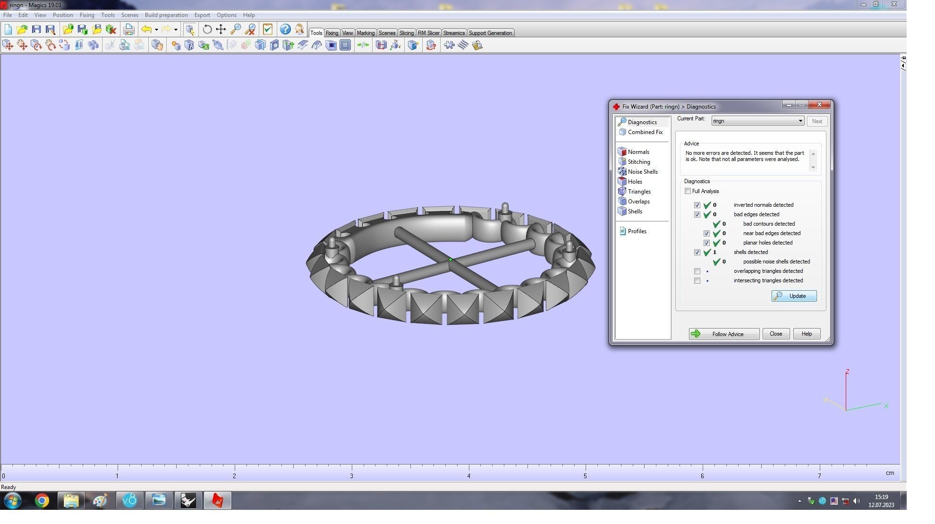This screenshot has height=524, width=935.
Task: Select Normals in wizard sidebar
Action: pyautogui.click(x=634, y=152)
